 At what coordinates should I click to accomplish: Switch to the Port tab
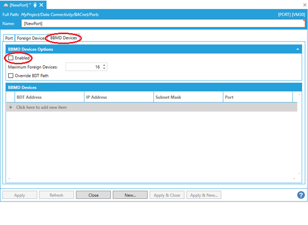tap(9, 38)
